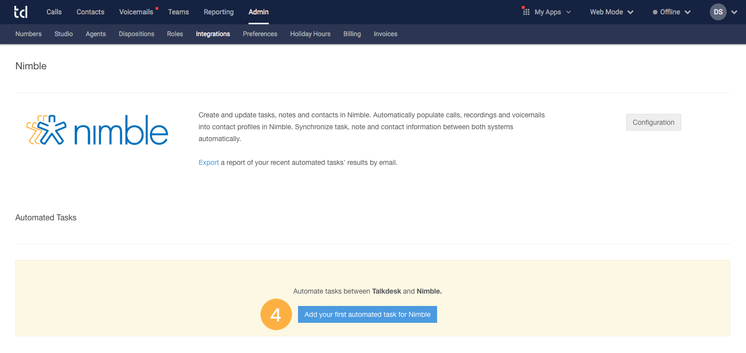Change the Offline status dropdown
The height and width of the screenshot is (353, 746).
(x=672, y=12)
